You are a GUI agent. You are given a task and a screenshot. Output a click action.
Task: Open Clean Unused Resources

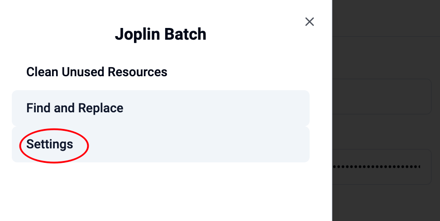tap(97, 72)
